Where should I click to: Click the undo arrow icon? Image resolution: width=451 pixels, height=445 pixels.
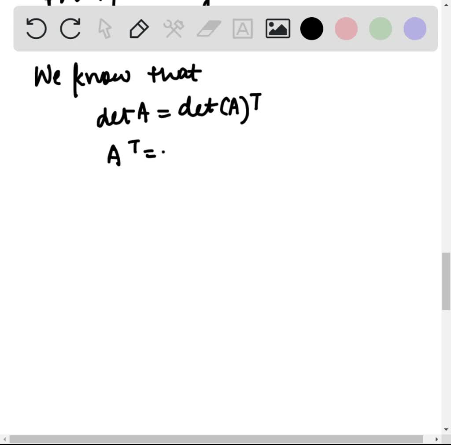point(36,29)
